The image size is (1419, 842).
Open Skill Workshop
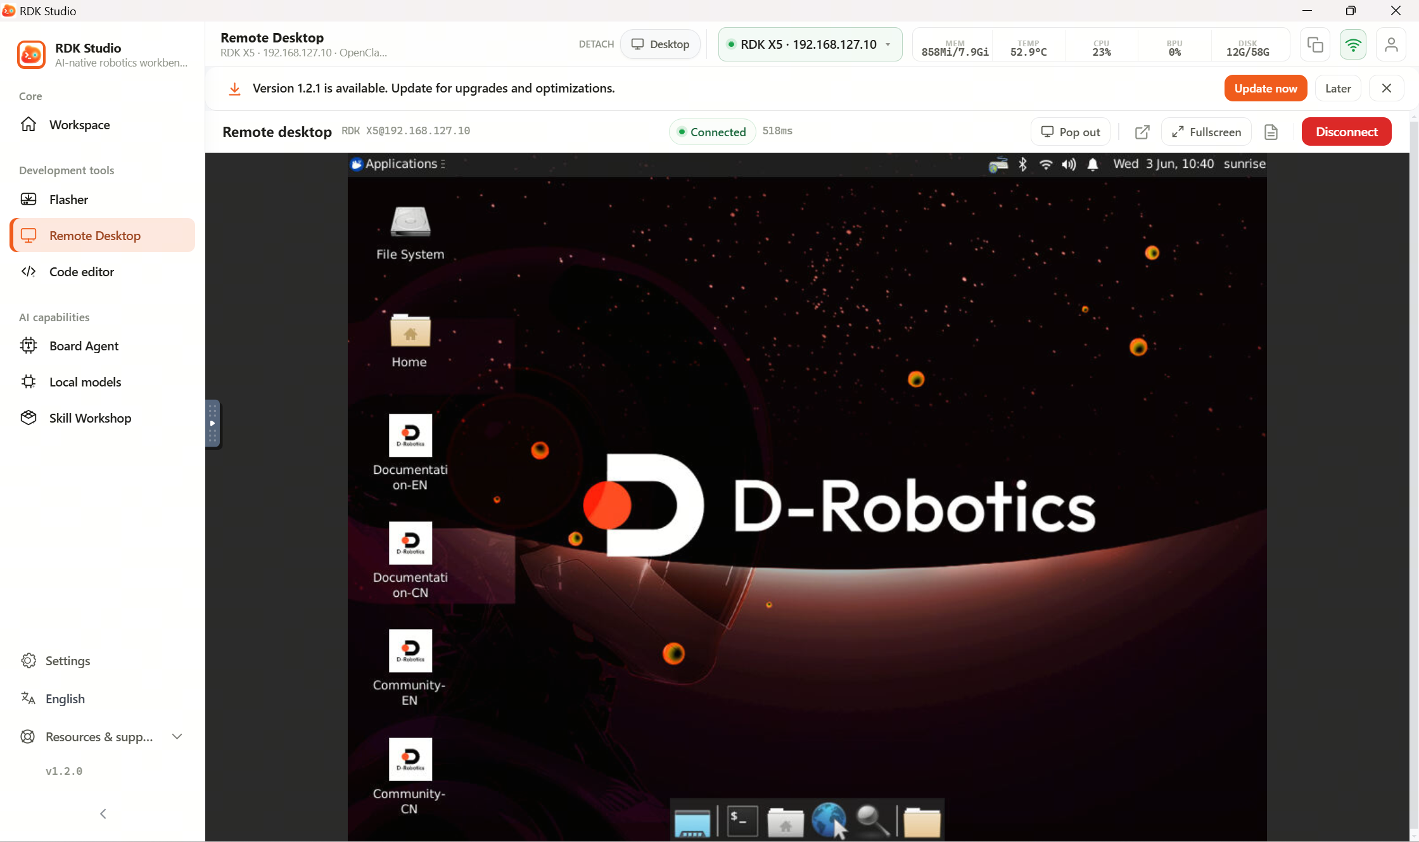(x=102, y=418)
